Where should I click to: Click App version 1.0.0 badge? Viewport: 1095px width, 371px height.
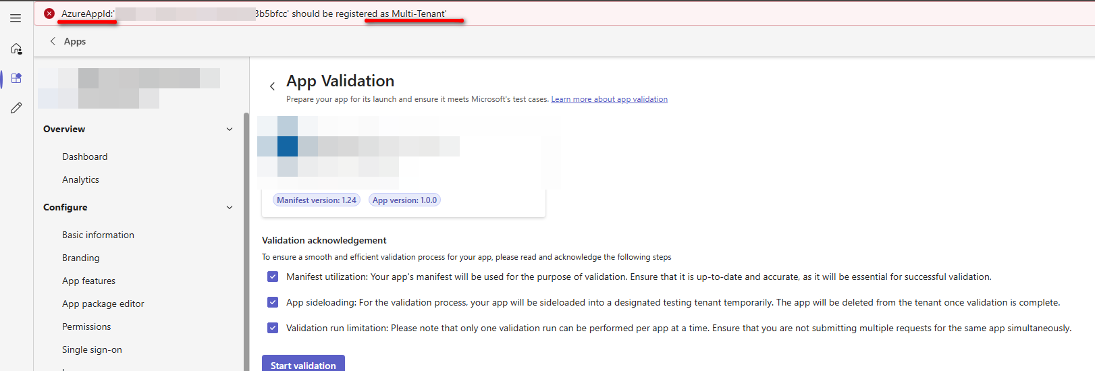tap(404, 200)
